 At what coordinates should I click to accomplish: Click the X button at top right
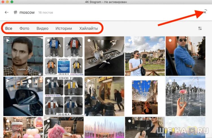pos(205,12)
